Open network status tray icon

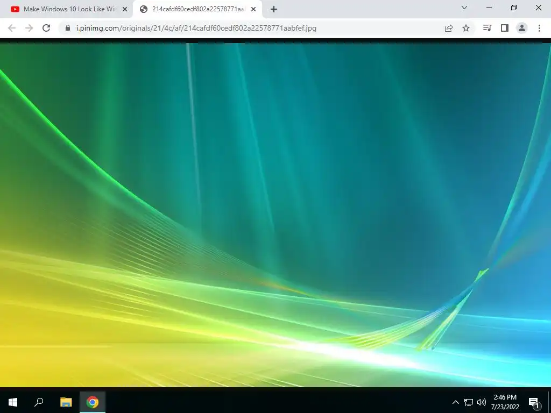point(469,402)
